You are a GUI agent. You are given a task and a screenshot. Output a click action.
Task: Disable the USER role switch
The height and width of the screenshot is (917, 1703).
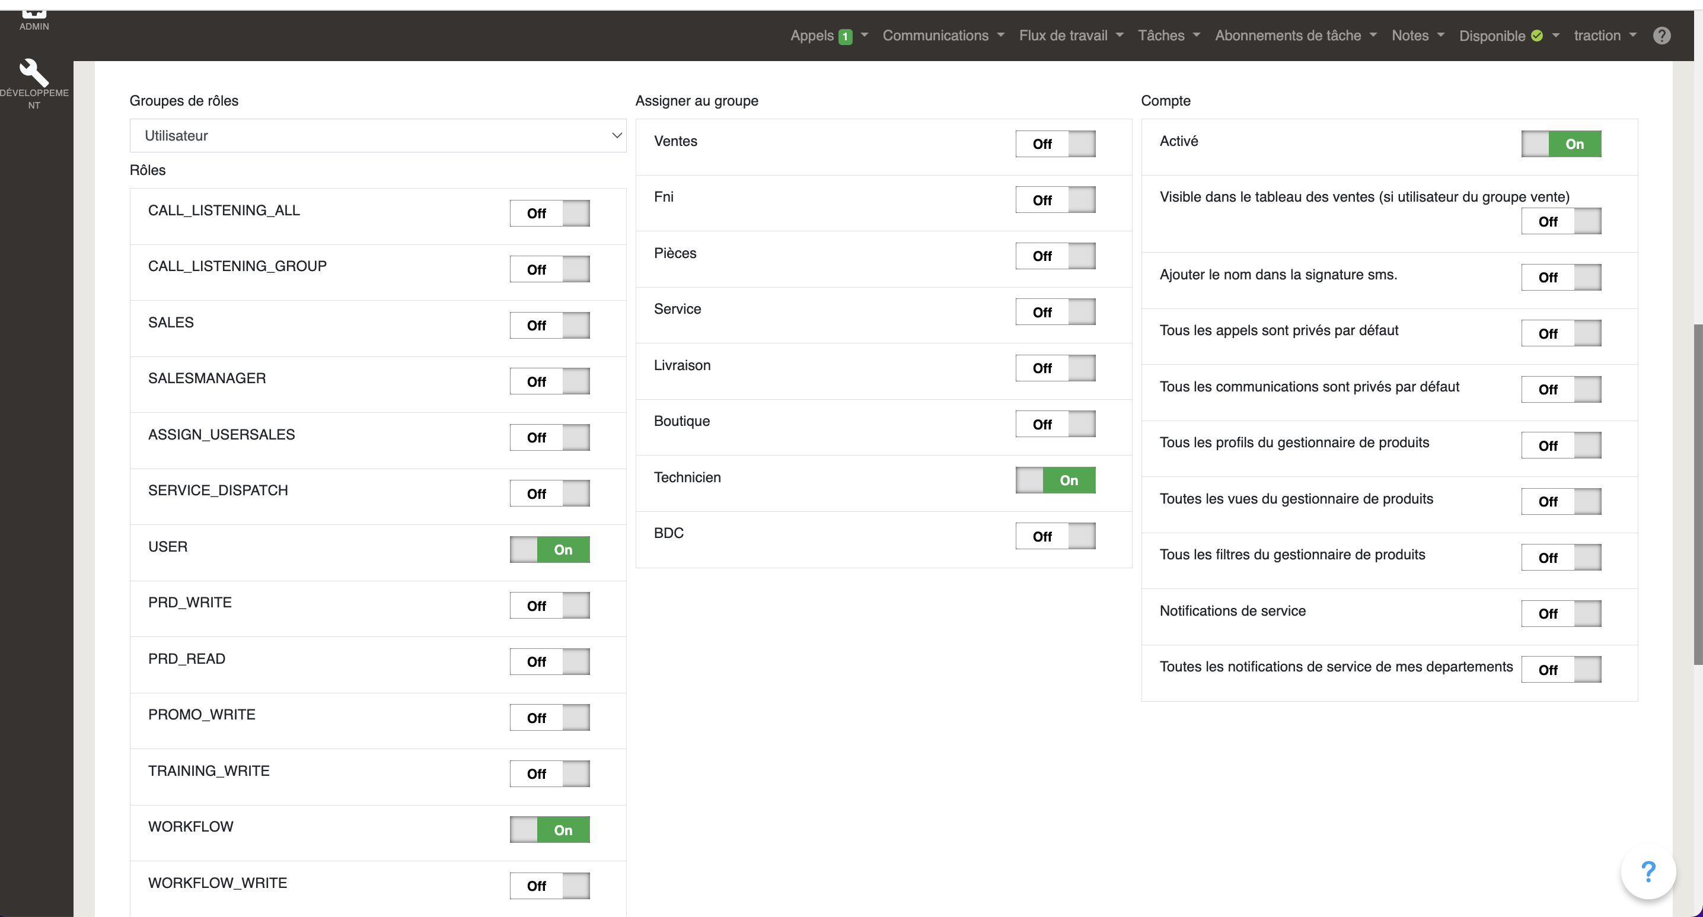549,549
